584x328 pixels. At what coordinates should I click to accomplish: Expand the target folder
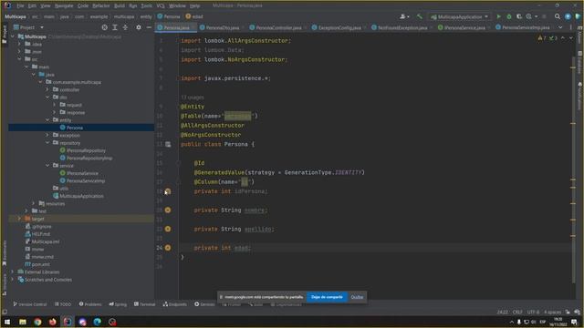click(x=20, y=219)
